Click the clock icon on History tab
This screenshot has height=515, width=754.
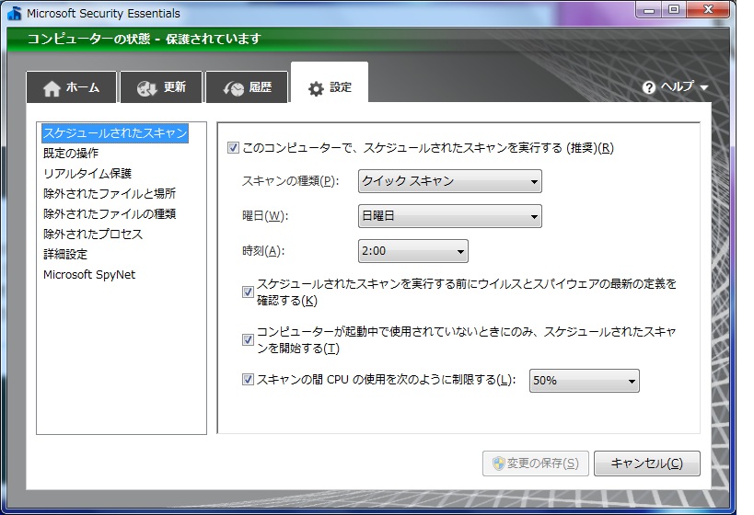pos(234,88)
